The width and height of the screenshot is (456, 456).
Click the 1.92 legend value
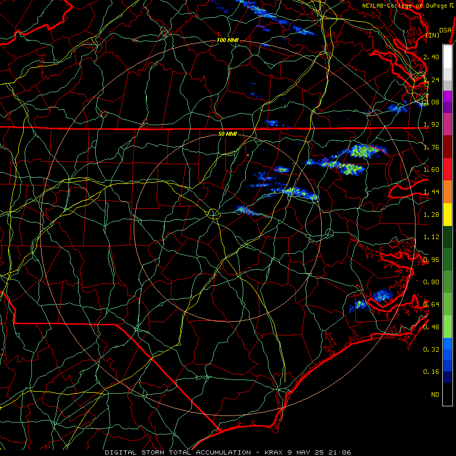pyautogui.click(x=431, y=125)
